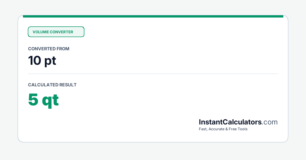The image size is (306, 160).
Task: Click the 10 pt source value
Action: [42, 61]
